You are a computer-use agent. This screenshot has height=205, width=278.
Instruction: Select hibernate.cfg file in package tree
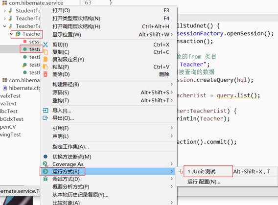[x=22, y=88]
